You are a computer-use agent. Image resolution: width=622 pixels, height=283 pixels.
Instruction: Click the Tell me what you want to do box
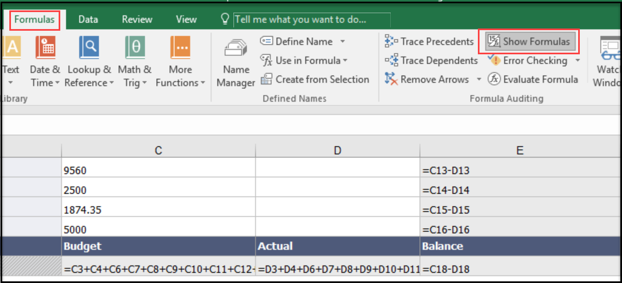[x=312, y=19]
